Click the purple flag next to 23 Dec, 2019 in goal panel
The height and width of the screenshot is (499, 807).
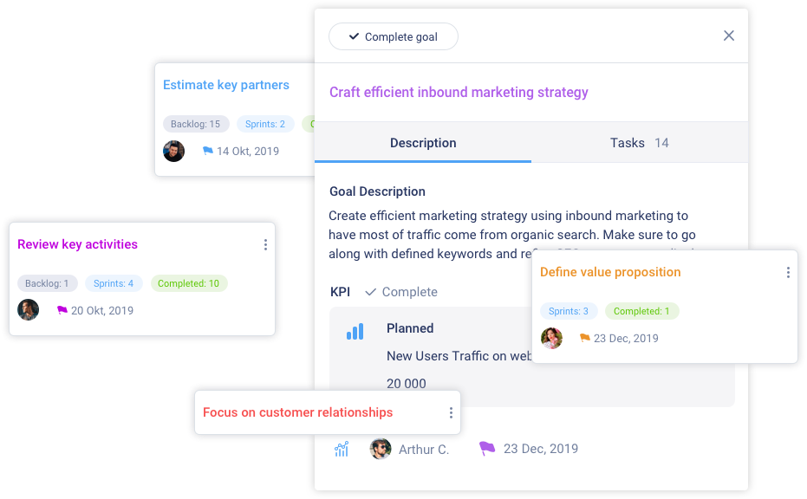[x=487, y=448]
